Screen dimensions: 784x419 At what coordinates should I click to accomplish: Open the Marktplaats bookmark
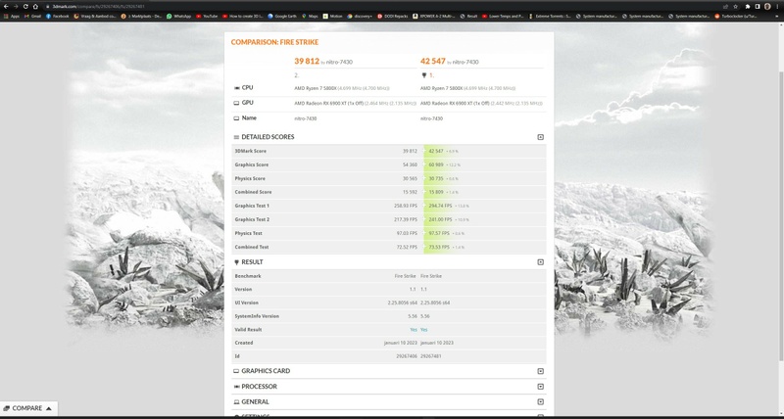click(x=141, y=16)
